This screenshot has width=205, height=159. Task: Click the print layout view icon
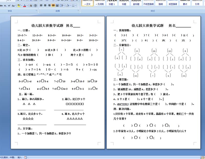pos(203,157)
